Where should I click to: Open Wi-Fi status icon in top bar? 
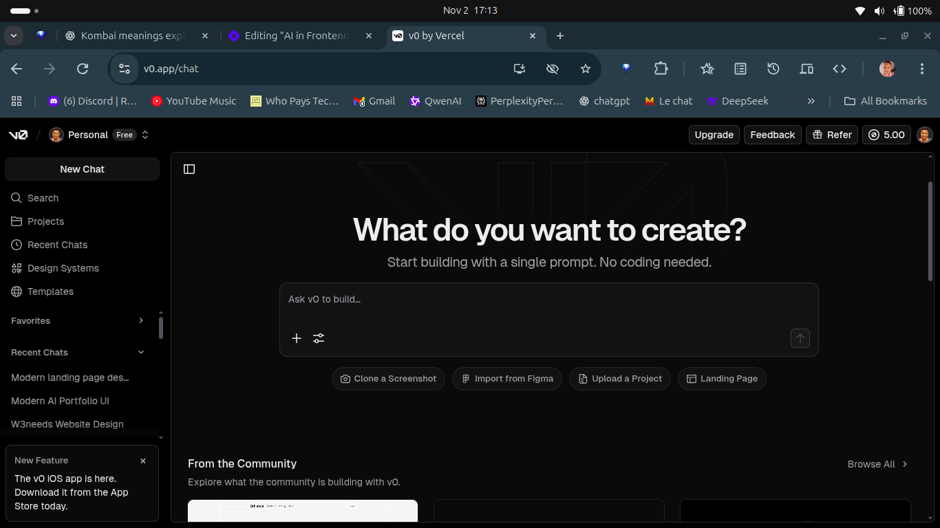coord(859,11)
